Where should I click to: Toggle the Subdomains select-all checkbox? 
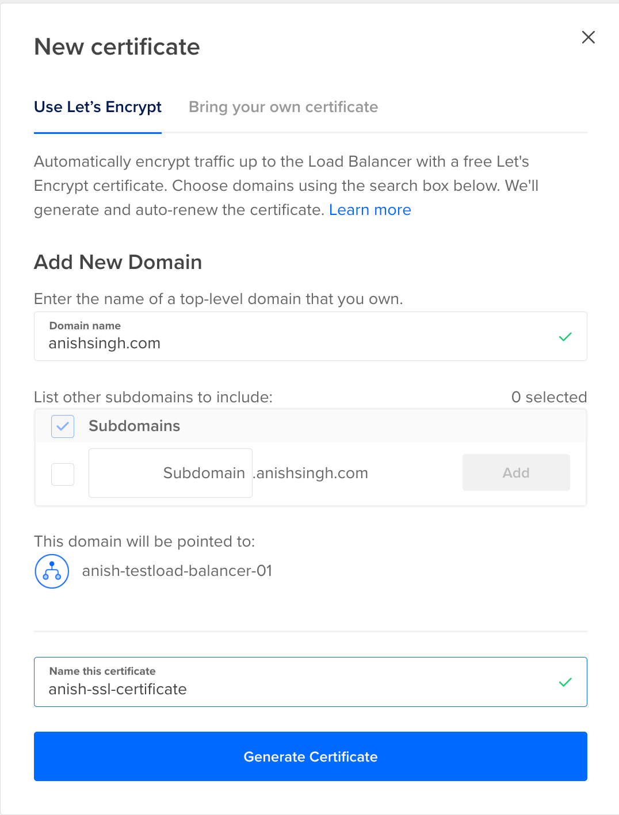pyautogui.click(x=63, y=426)
